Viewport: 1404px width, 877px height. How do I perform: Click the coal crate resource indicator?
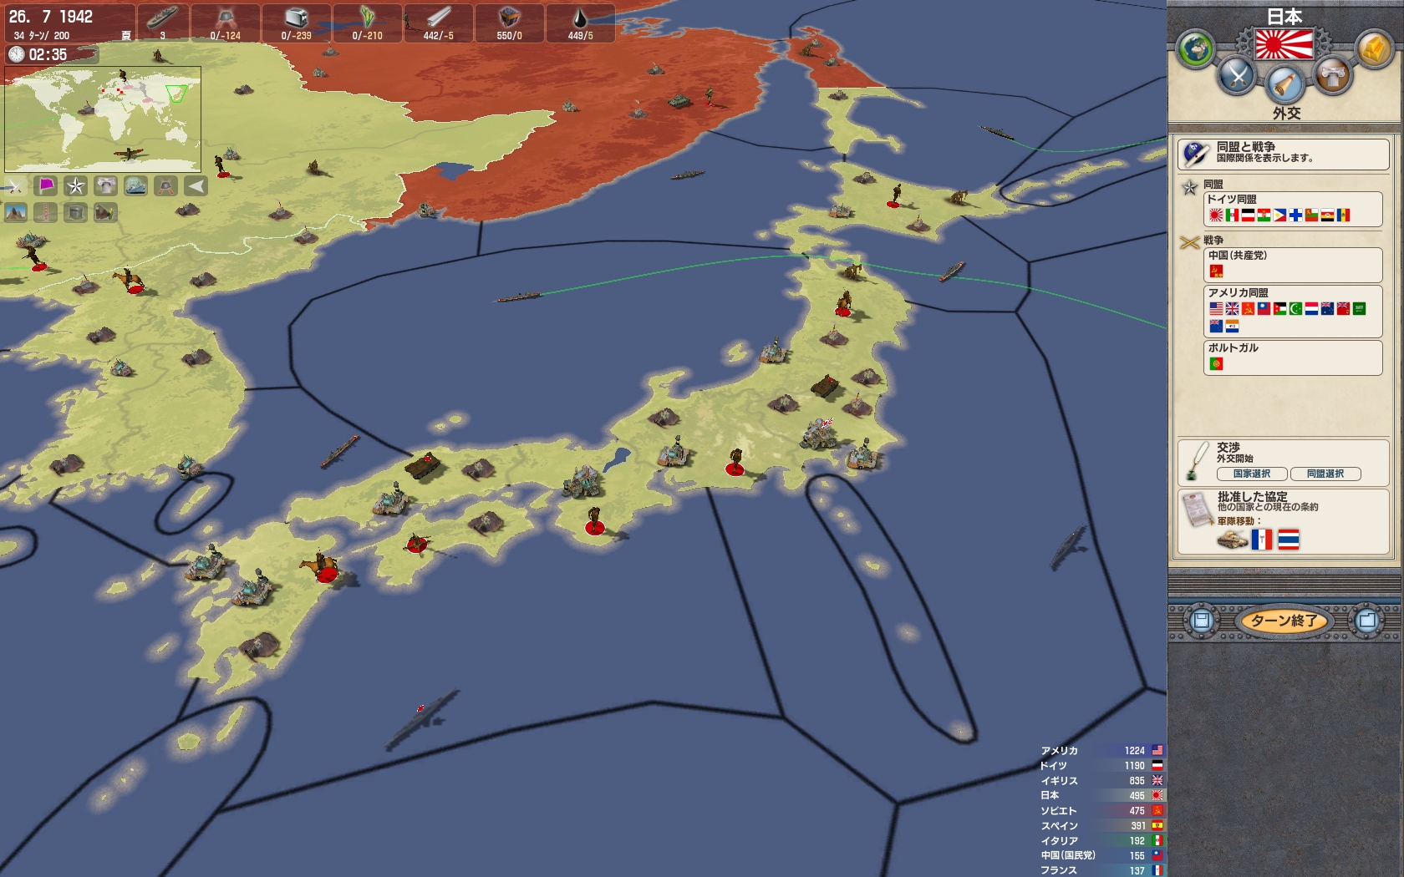[510, 23]
